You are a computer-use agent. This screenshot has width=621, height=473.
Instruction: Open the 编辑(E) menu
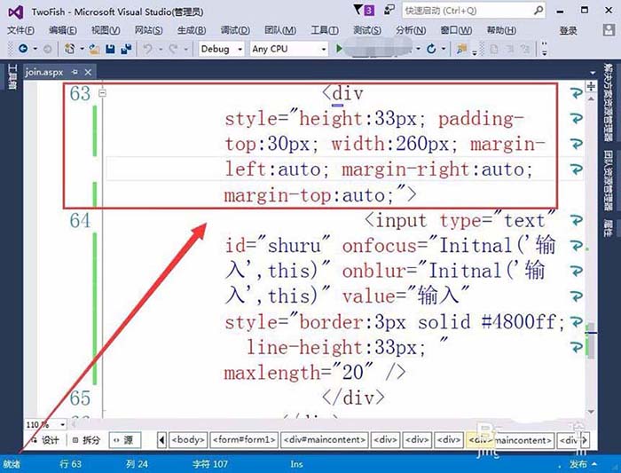(63, 30)
